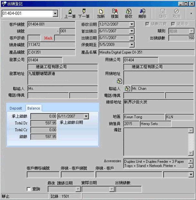Toggle the 錶數收費 checkbox
Image resolution: width=196 pixels, height=200 pixels.
(x=147, y=24)
